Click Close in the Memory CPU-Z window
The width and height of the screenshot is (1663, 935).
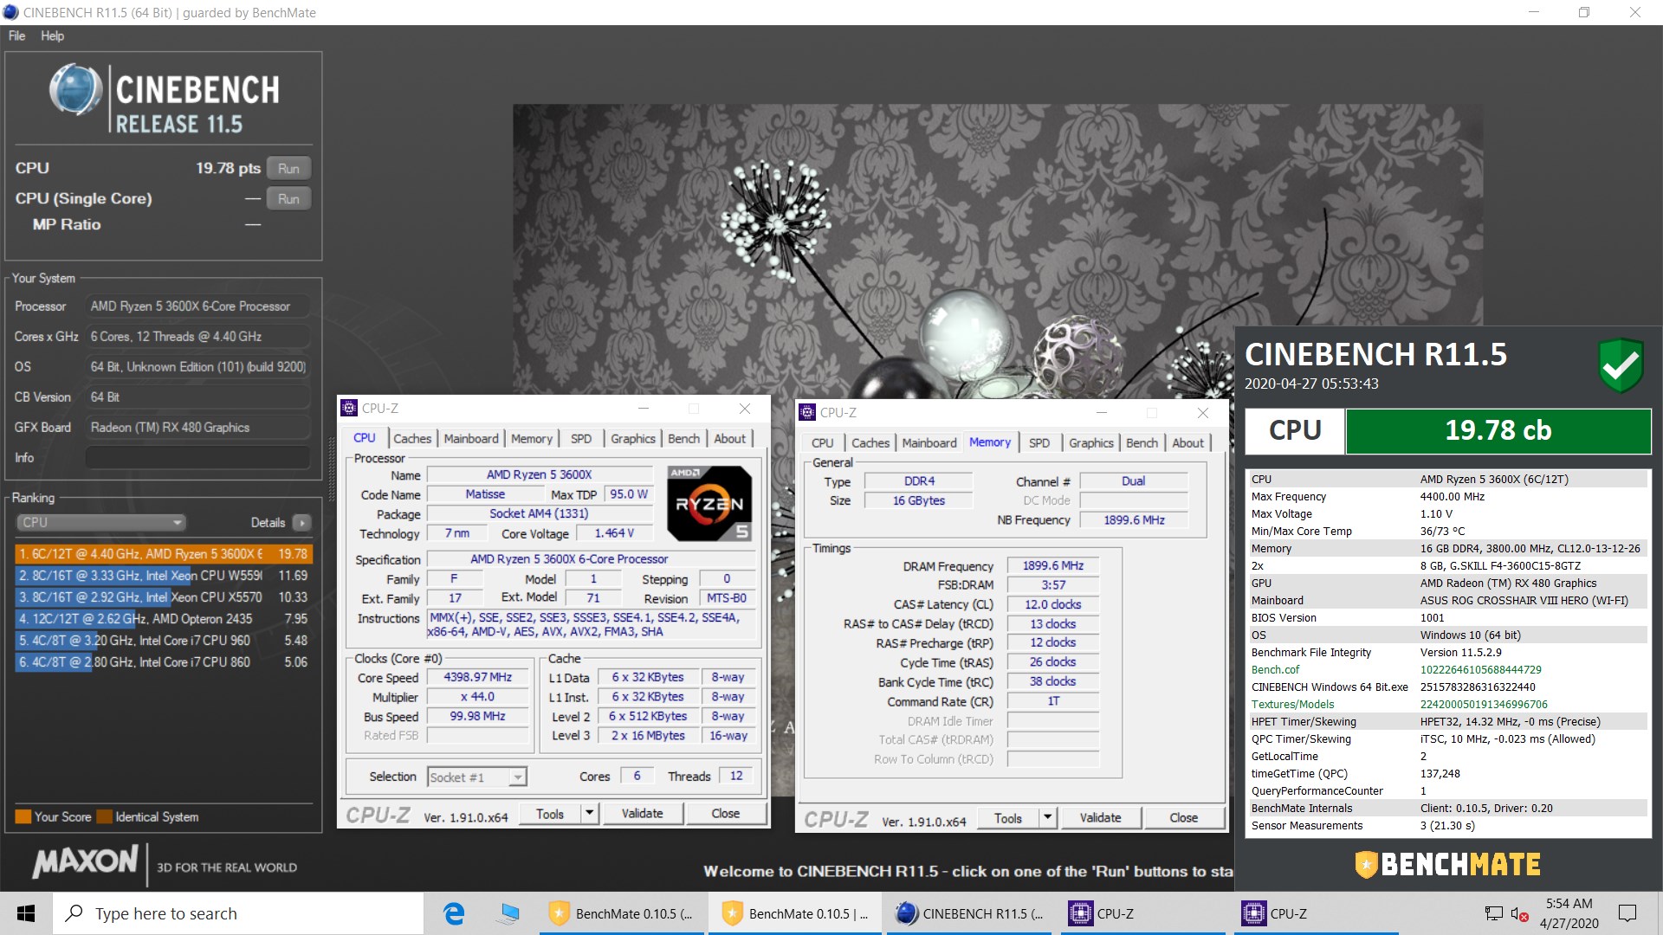pos(1184,817)
